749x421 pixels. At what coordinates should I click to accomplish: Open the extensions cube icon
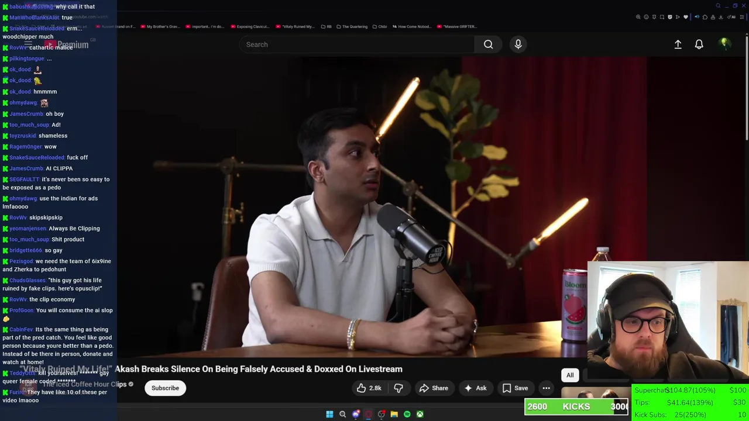[x=705, y=17]
